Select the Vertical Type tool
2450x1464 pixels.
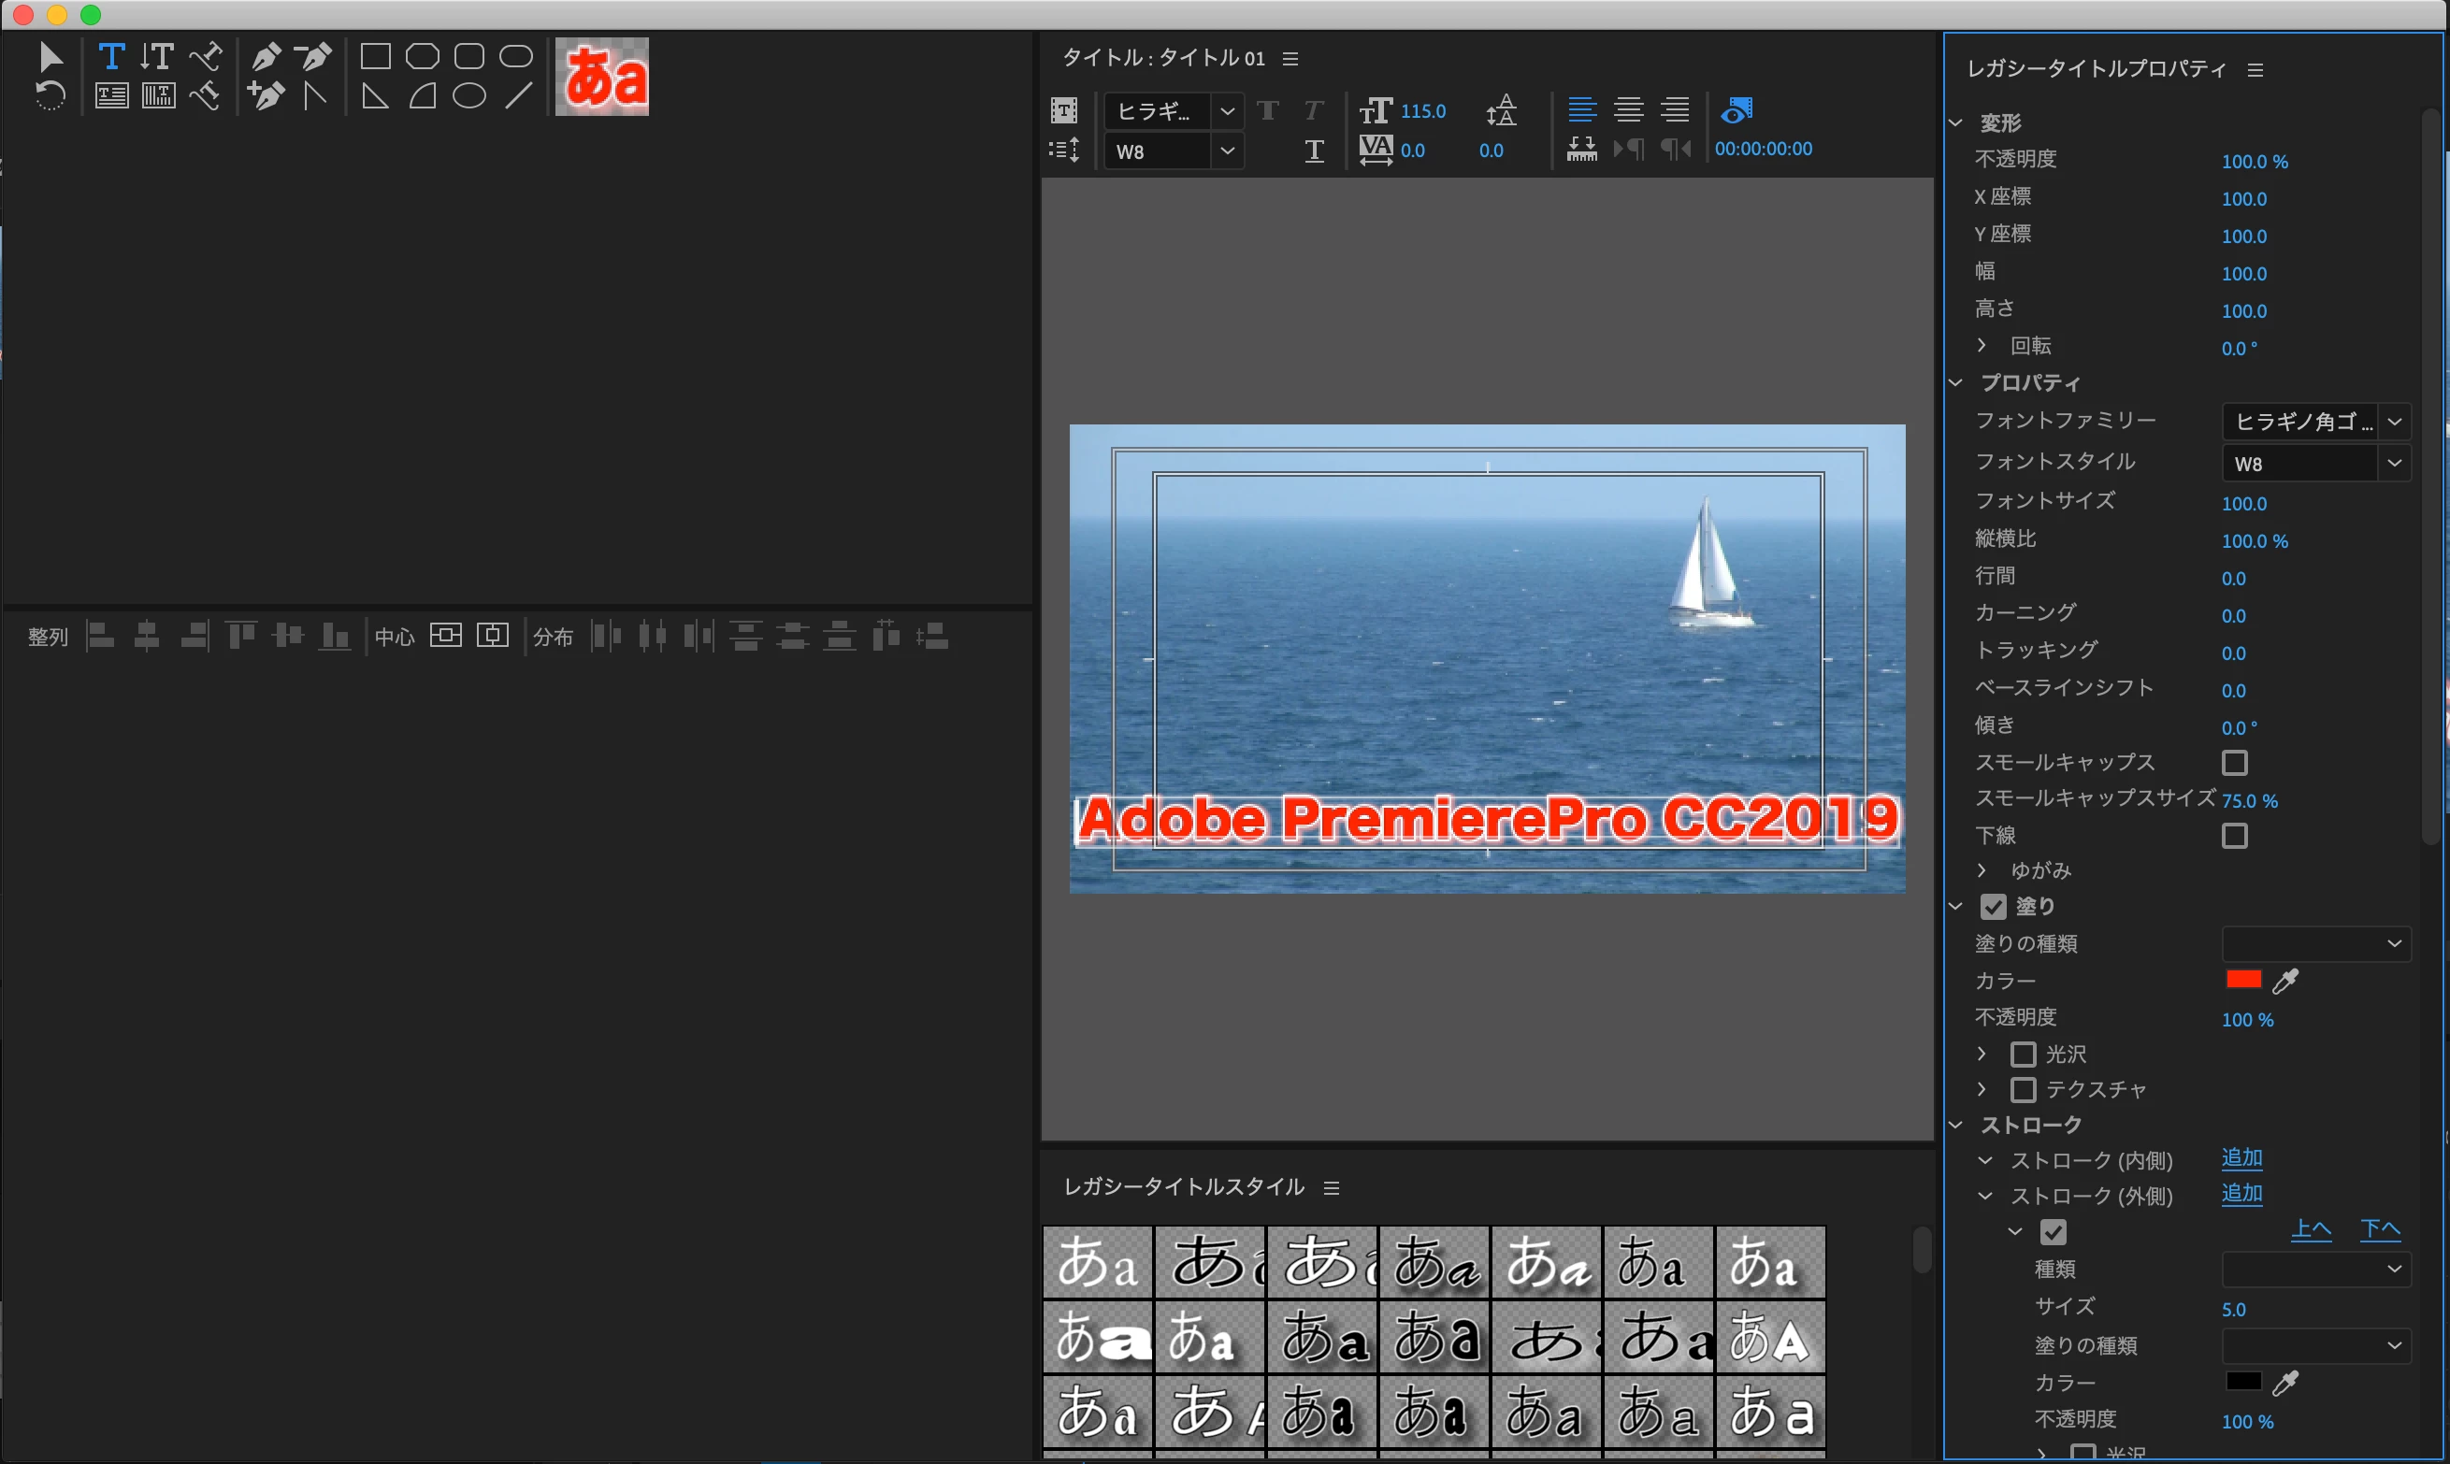tap(157, 56)
